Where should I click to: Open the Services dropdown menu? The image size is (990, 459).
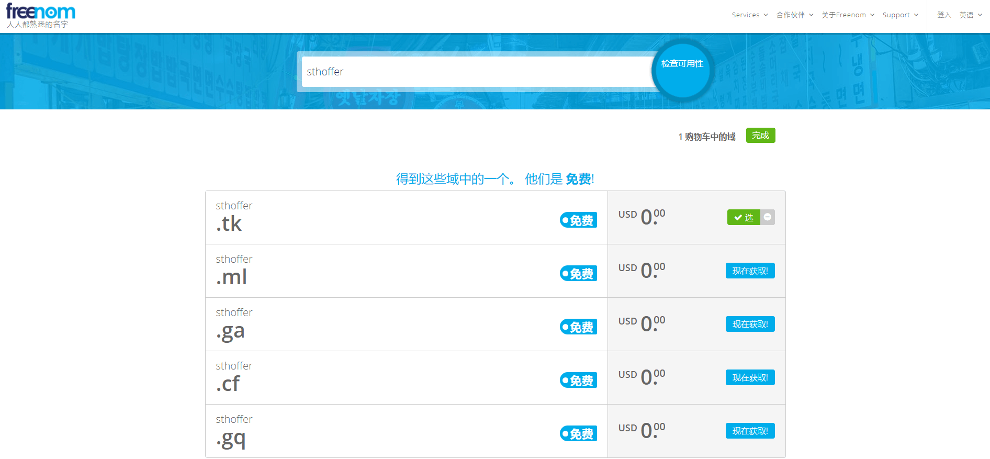750,15
